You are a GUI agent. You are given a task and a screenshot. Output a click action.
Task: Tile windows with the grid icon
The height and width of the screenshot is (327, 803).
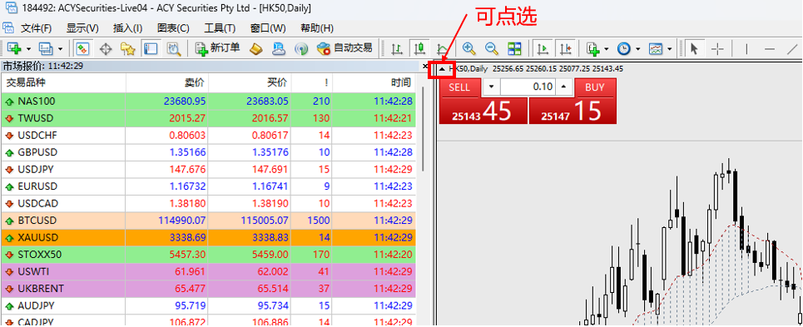514,48
